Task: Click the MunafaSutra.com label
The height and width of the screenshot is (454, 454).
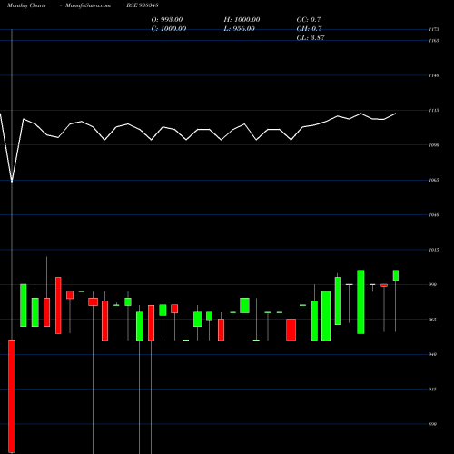Action: (88, 5)
